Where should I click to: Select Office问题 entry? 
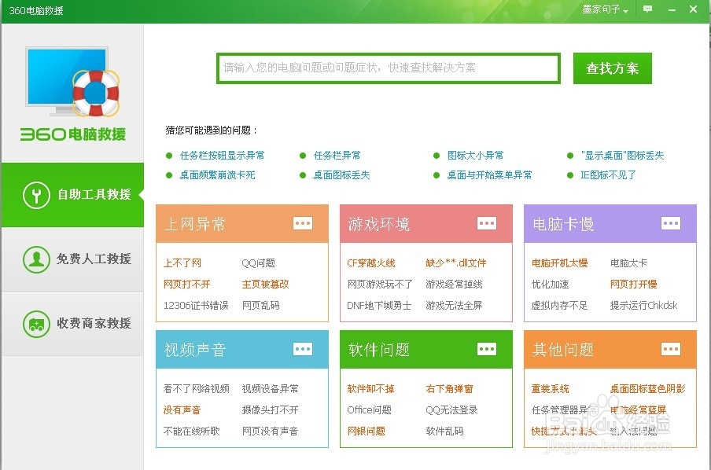369,409
